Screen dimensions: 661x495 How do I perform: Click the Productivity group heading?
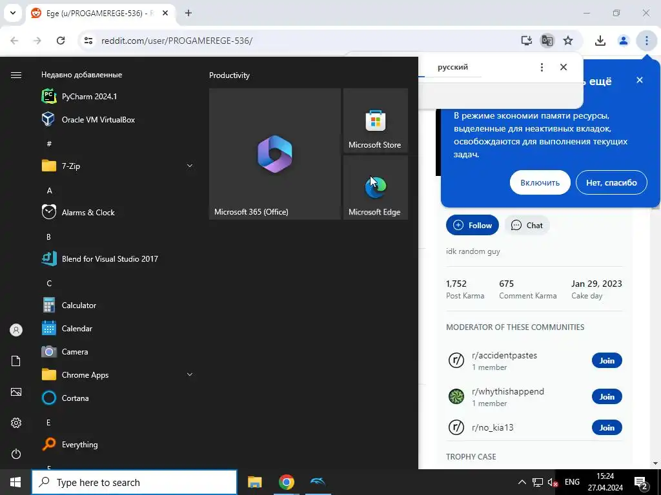point(229,75)
